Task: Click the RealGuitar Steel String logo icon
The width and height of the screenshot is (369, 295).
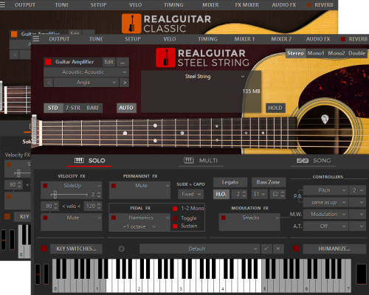Action: 165,58
